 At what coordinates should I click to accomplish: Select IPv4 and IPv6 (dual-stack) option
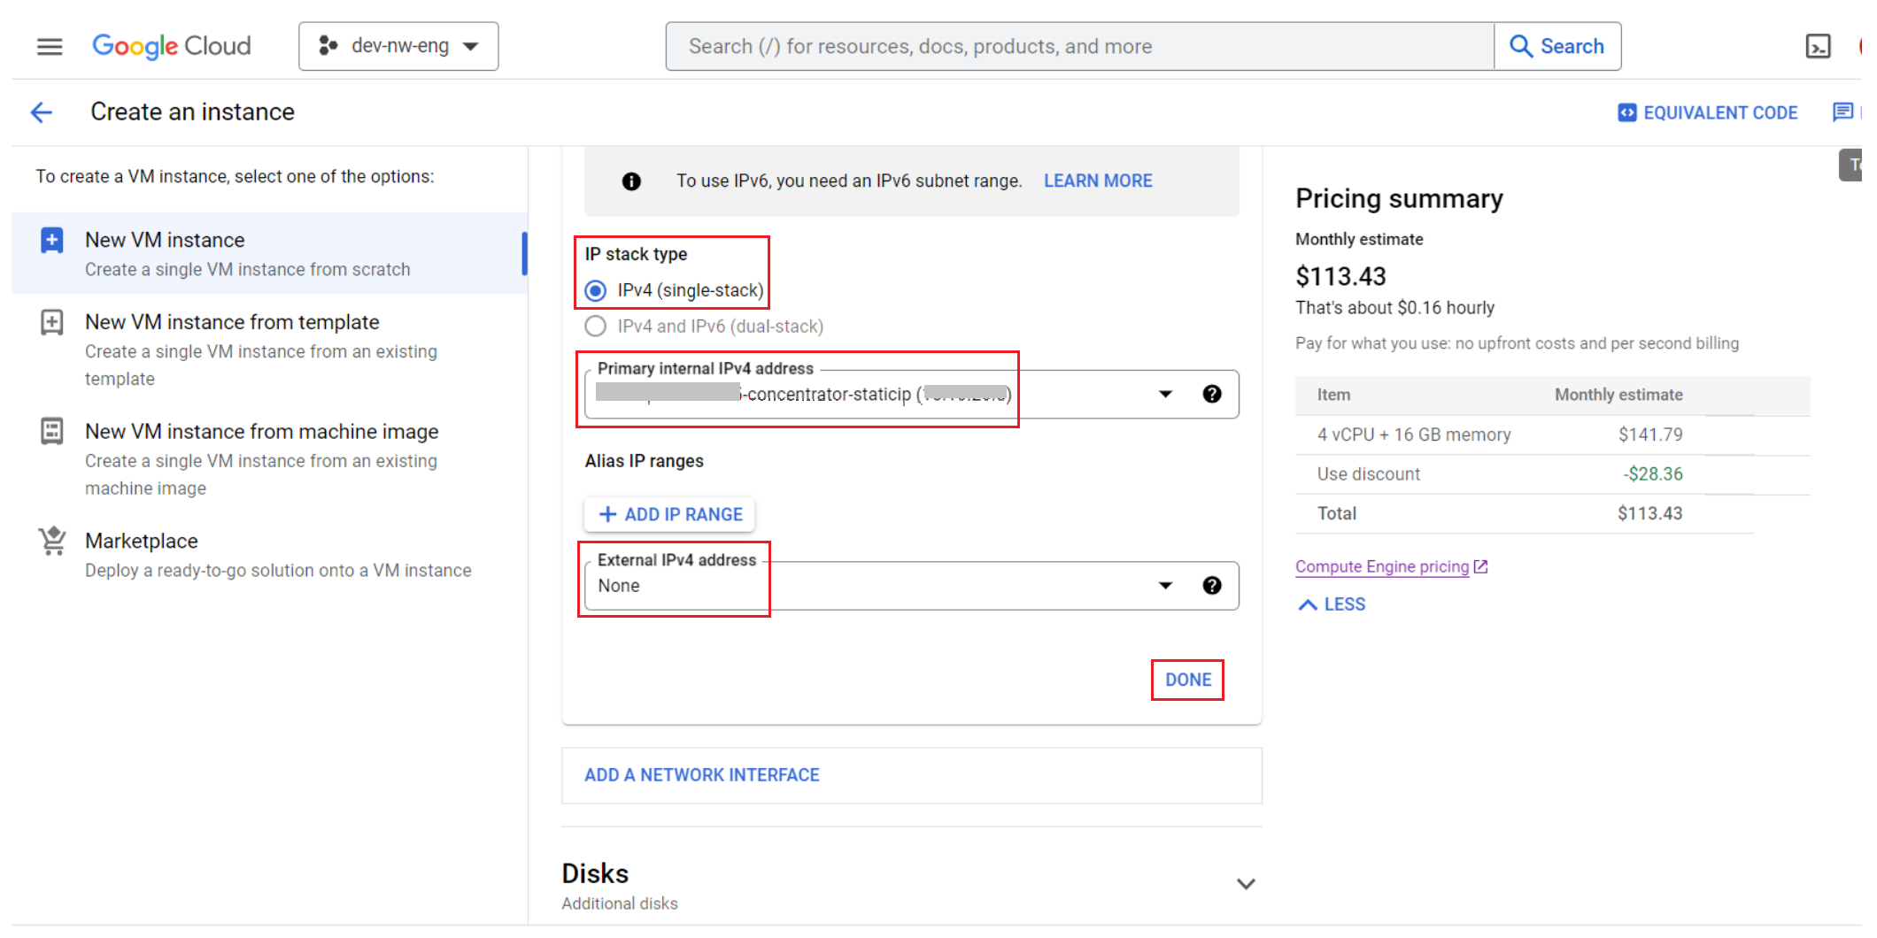[596, 327]
